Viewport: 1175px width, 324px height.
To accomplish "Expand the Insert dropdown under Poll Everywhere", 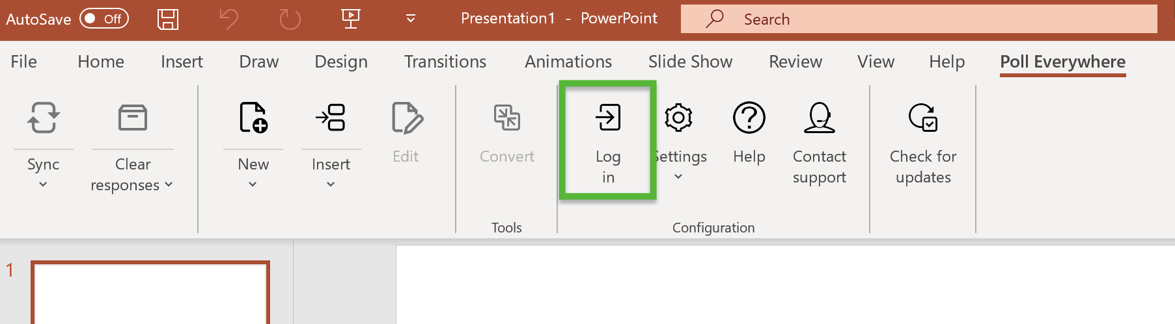I will (331, 185).
